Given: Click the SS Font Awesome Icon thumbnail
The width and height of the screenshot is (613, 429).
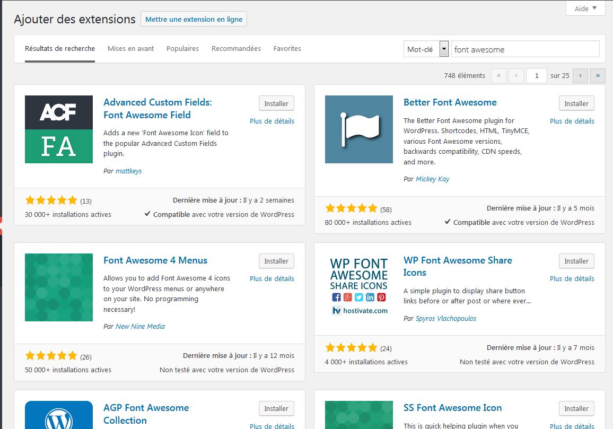Looking at the screenshot, I should (359, 415).
